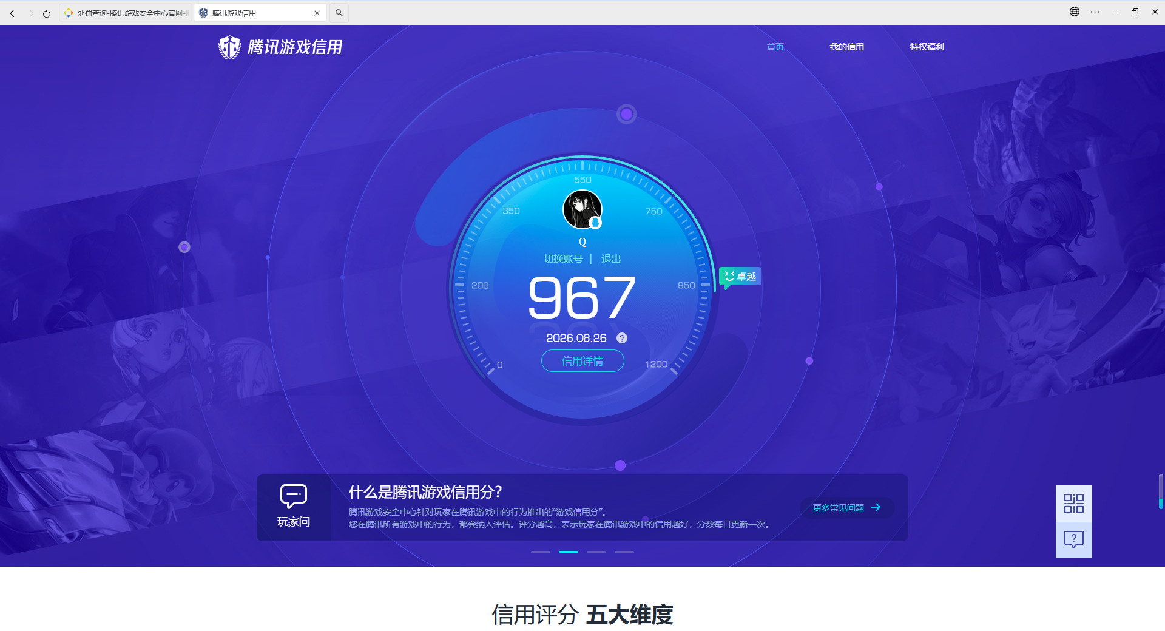1165x631 pixels.
Task: Select the fourth carousel indicator
Action: [x=624, y=552]
